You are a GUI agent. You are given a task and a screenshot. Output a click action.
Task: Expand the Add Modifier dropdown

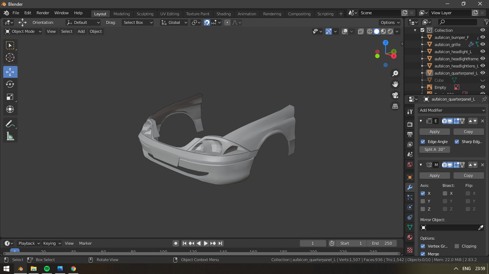(x=451, y=110)
